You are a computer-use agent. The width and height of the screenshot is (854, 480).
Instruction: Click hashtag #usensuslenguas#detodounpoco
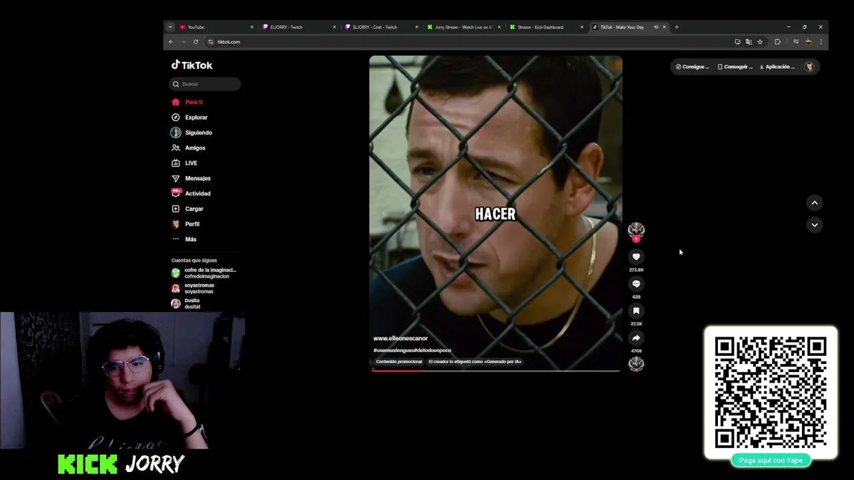(x=412, y=350)
